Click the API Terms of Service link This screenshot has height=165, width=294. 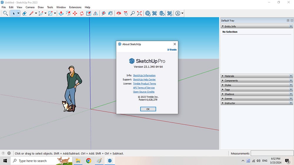coord(144,88)
